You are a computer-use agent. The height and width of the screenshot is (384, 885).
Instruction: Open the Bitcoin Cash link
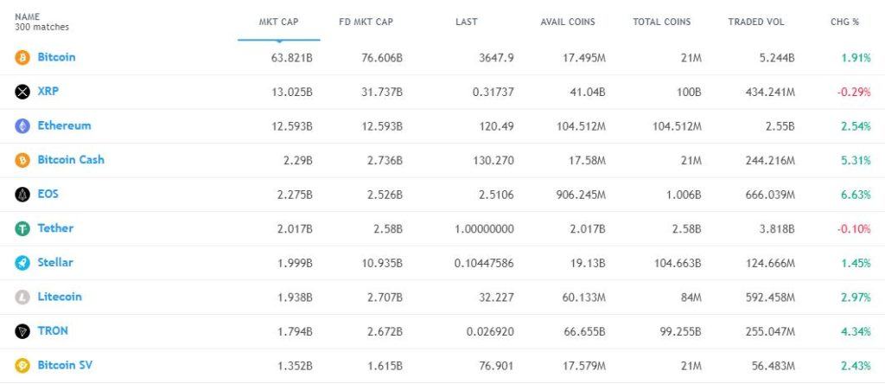tap(71, 160)
